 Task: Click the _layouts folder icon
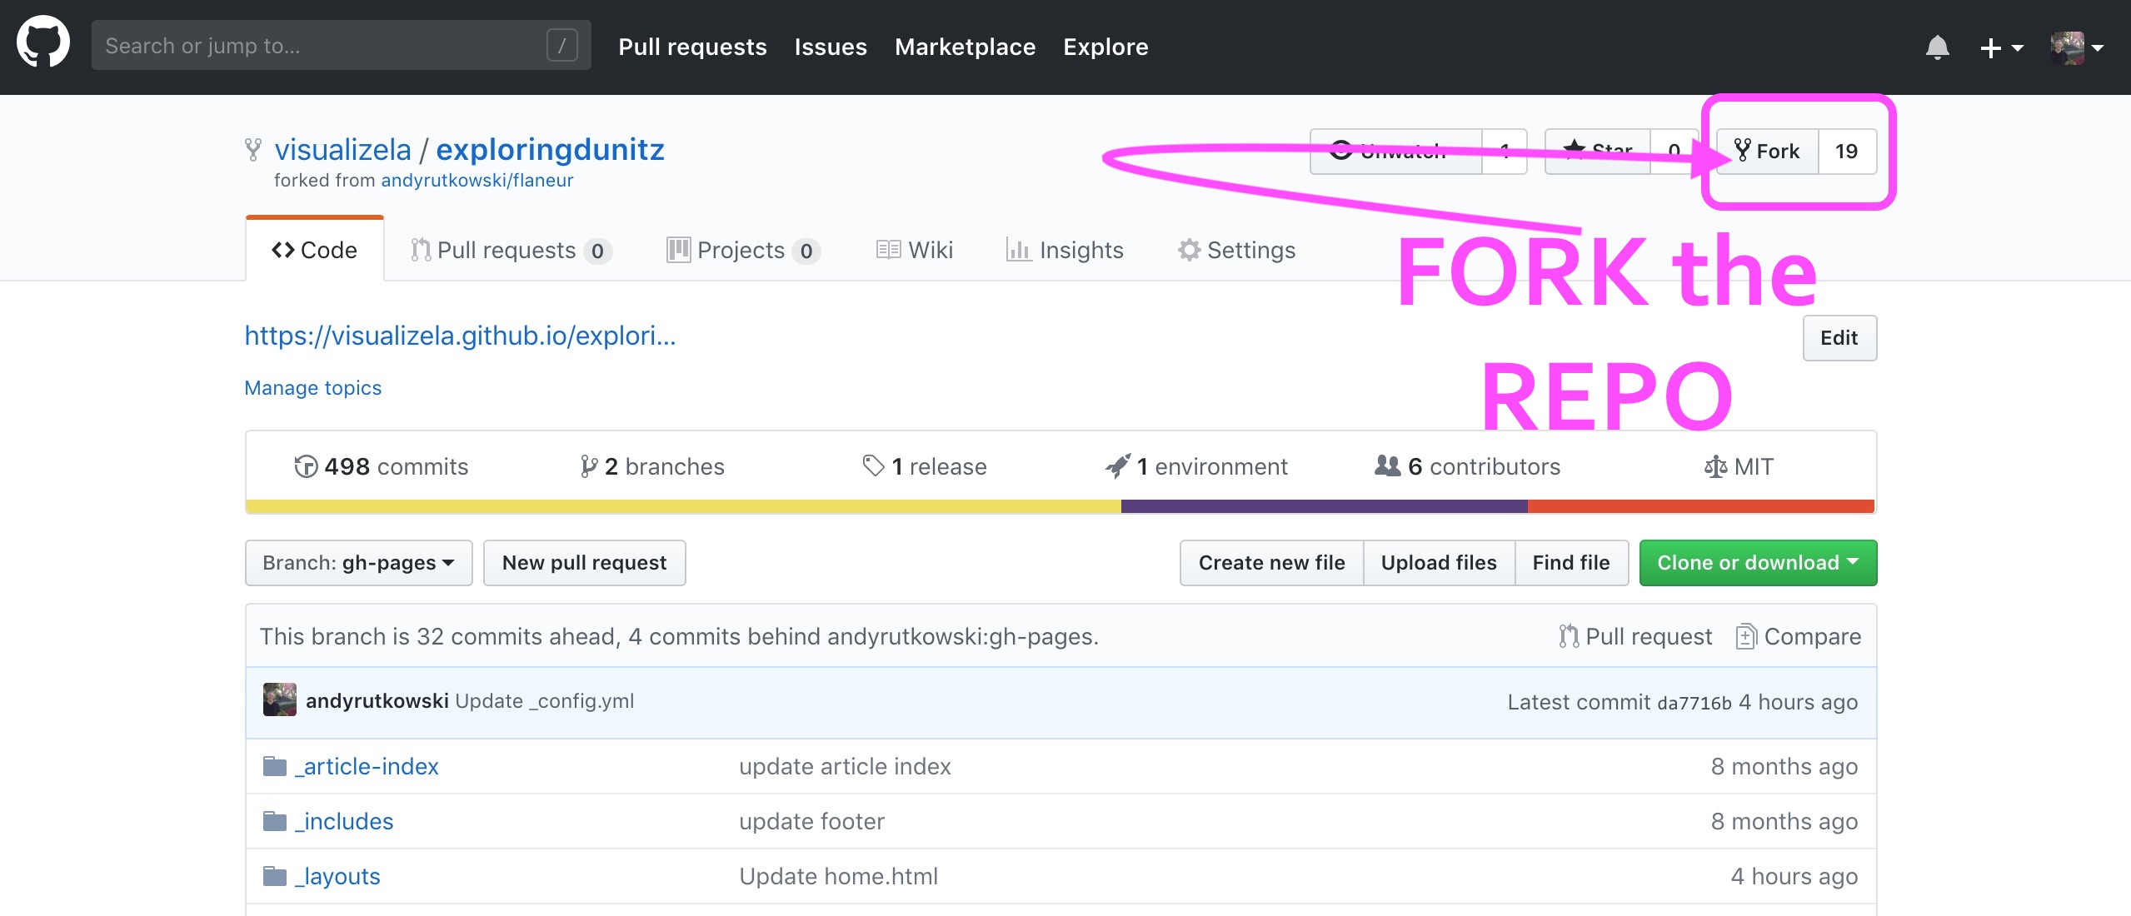pos(274,876)
